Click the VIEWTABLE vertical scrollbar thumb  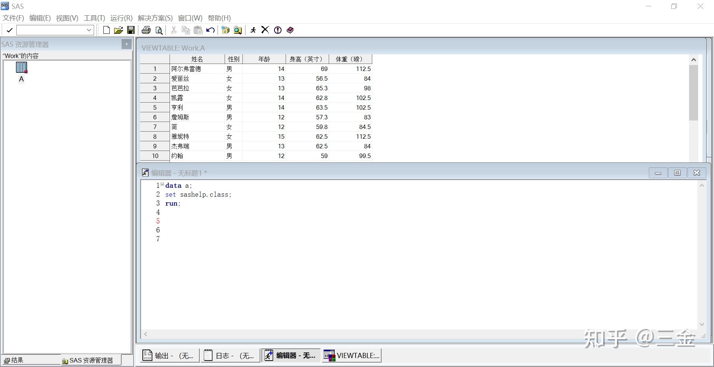coord(694,93)
